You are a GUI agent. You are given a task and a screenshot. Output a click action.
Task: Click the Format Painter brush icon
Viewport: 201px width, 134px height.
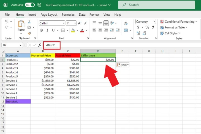29,33
